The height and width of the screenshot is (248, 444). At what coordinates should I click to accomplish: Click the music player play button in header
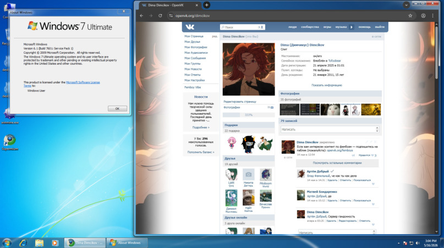point(352,27)
